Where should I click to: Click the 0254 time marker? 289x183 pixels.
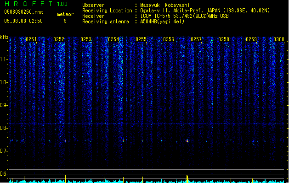coord(113,39)
